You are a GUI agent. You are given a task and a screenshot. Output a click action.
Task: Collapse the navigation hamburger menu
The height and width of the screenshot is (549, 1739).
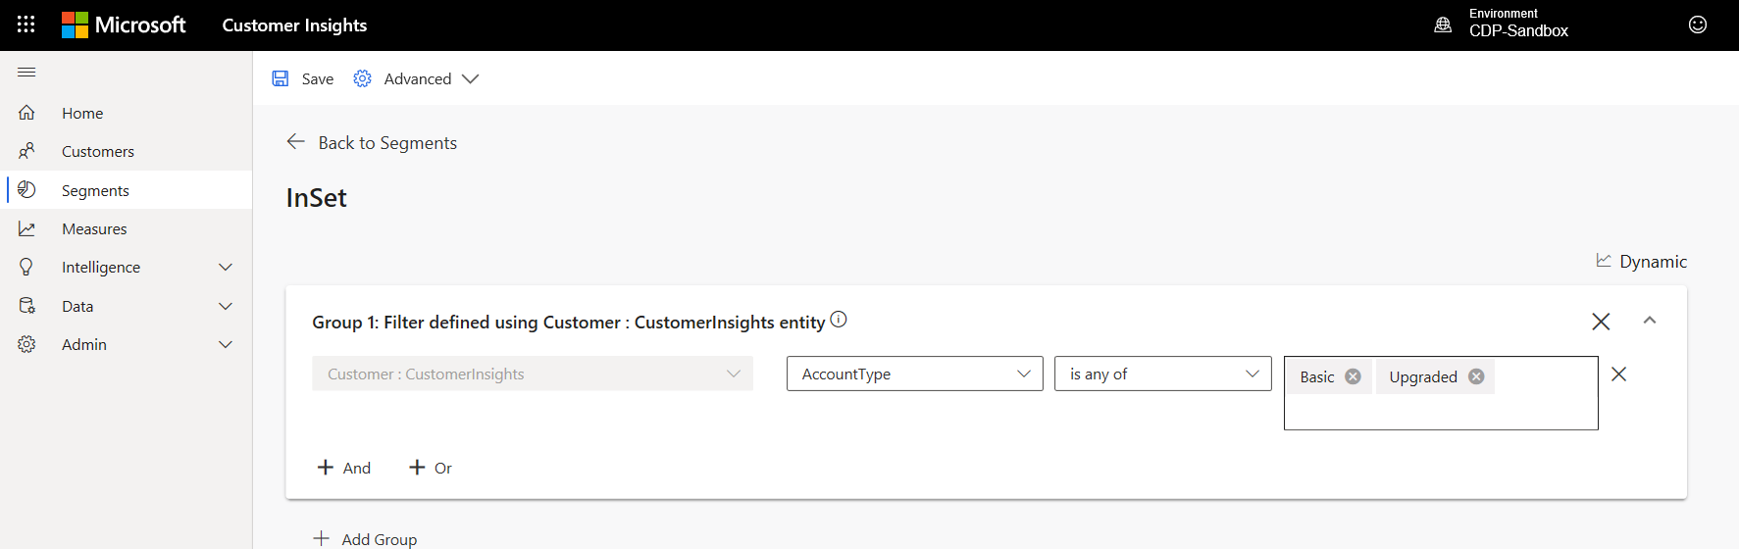pyautogui.click(x=26, y=72)
